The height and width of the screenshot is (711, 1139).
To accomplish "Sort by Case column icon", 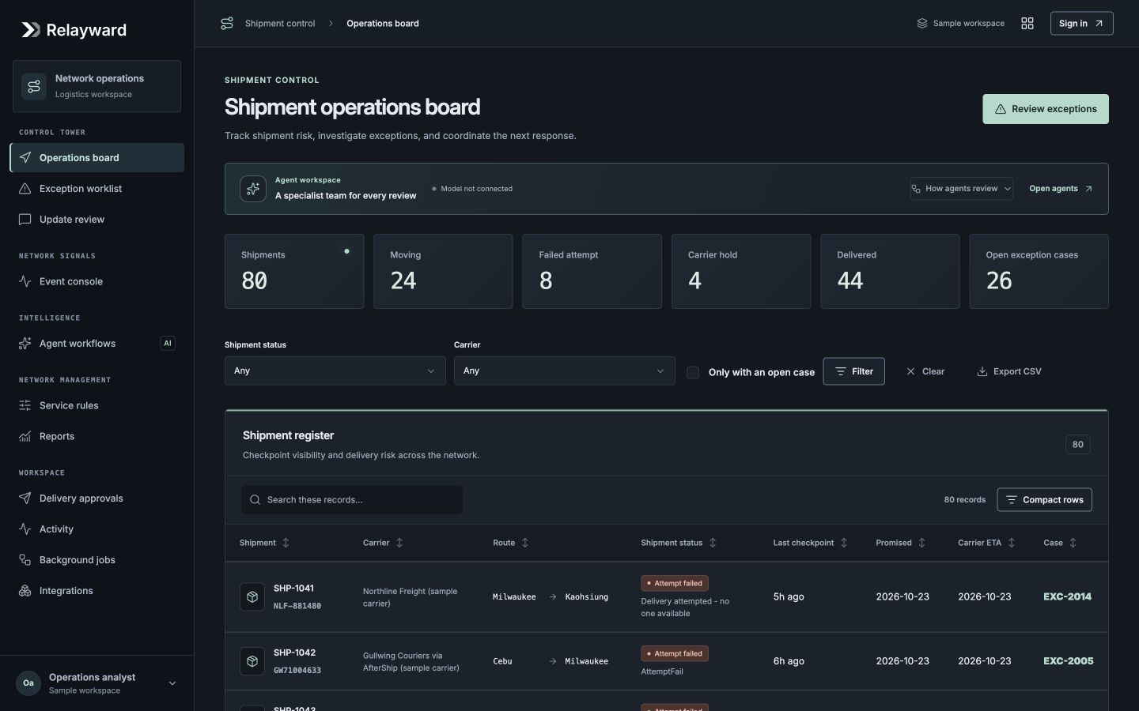I will coord(1073,543).
